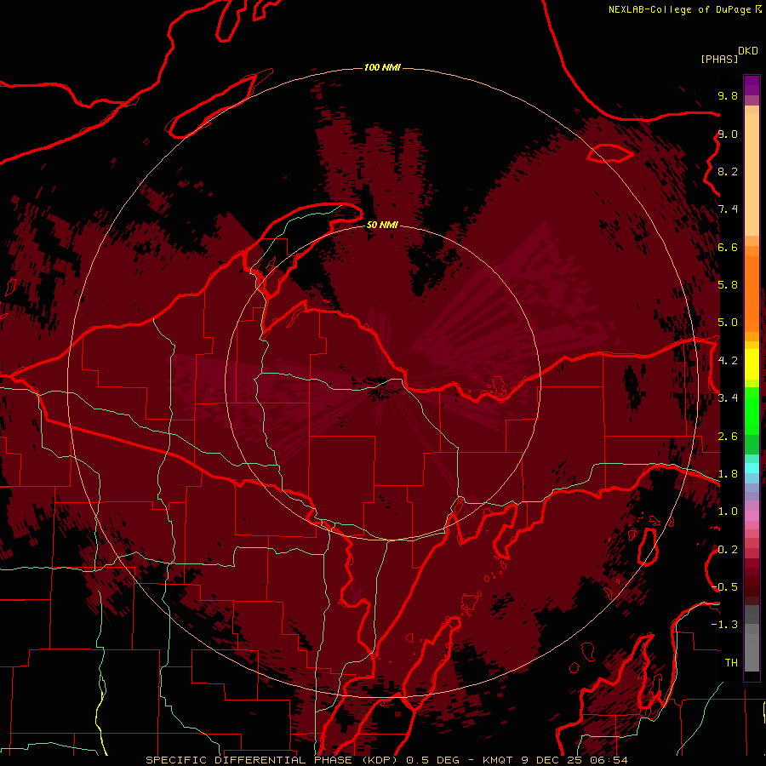
Task: Click the TH label on the scale
Action: 731,663
